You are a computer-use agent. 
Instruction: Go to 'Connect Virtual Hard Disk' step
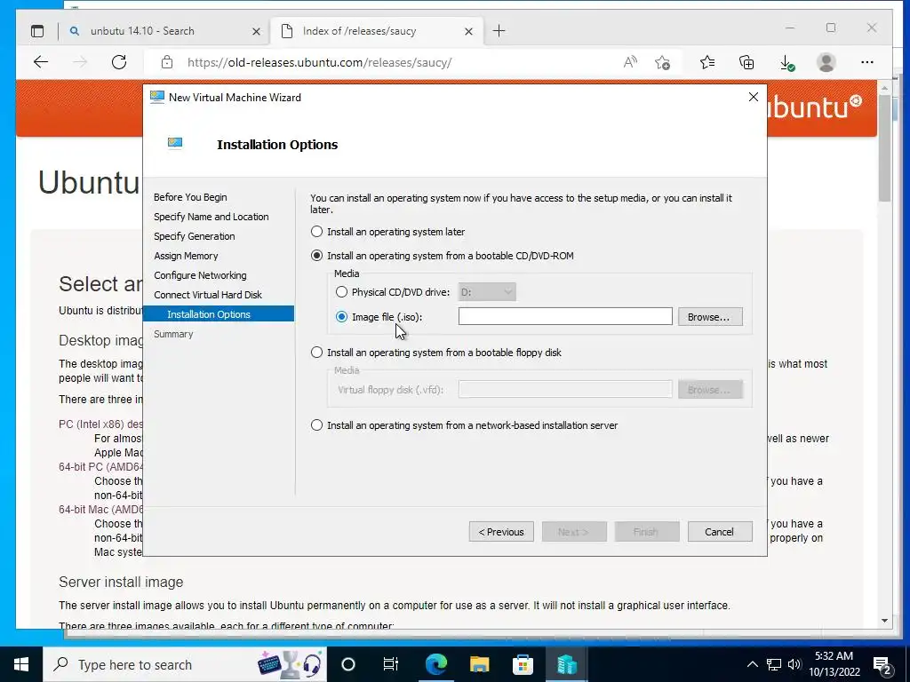tap(208, 295)
